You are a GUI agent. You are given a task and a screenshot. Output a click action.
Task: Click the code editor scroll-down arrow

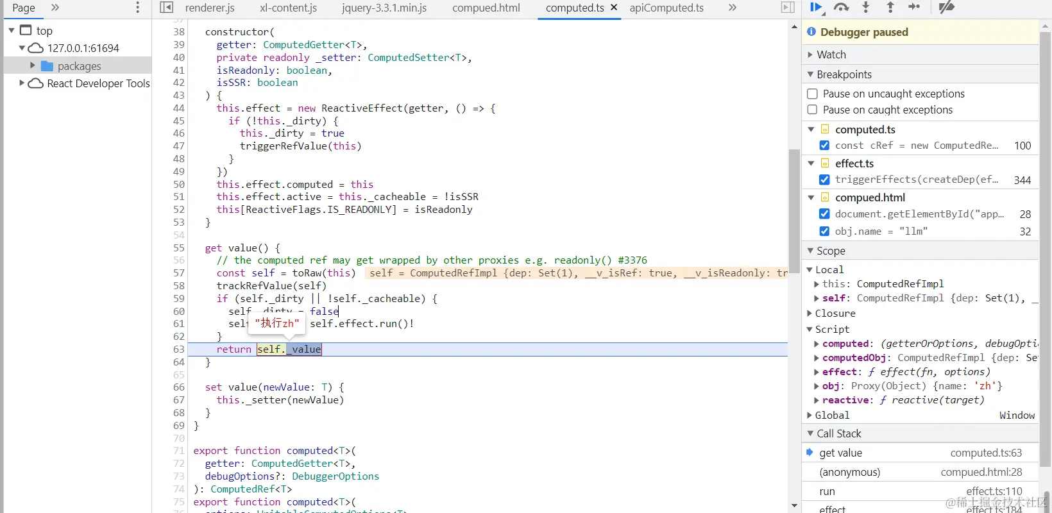tap(794, 506)
